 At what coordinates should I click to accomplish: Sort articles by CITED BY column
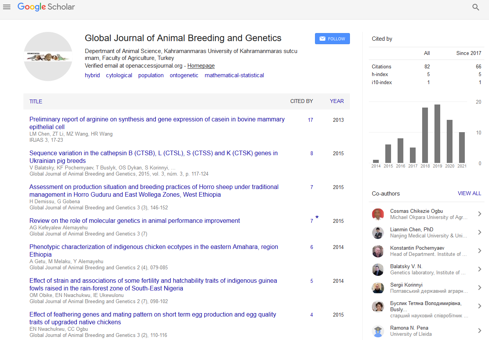(302, 101)
